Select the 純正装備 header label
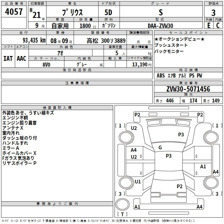 click(188, 70)
